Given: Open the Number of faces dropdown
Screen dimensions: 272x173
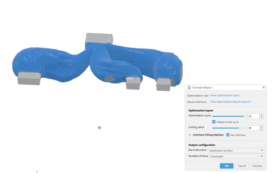Looking at the screenshot, I should [237, 156].
